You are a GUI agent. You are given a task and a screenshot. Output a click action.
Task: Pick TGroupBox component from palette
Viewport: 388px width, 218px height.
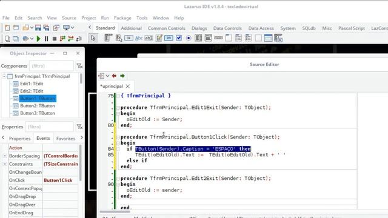tap(229, 38)
